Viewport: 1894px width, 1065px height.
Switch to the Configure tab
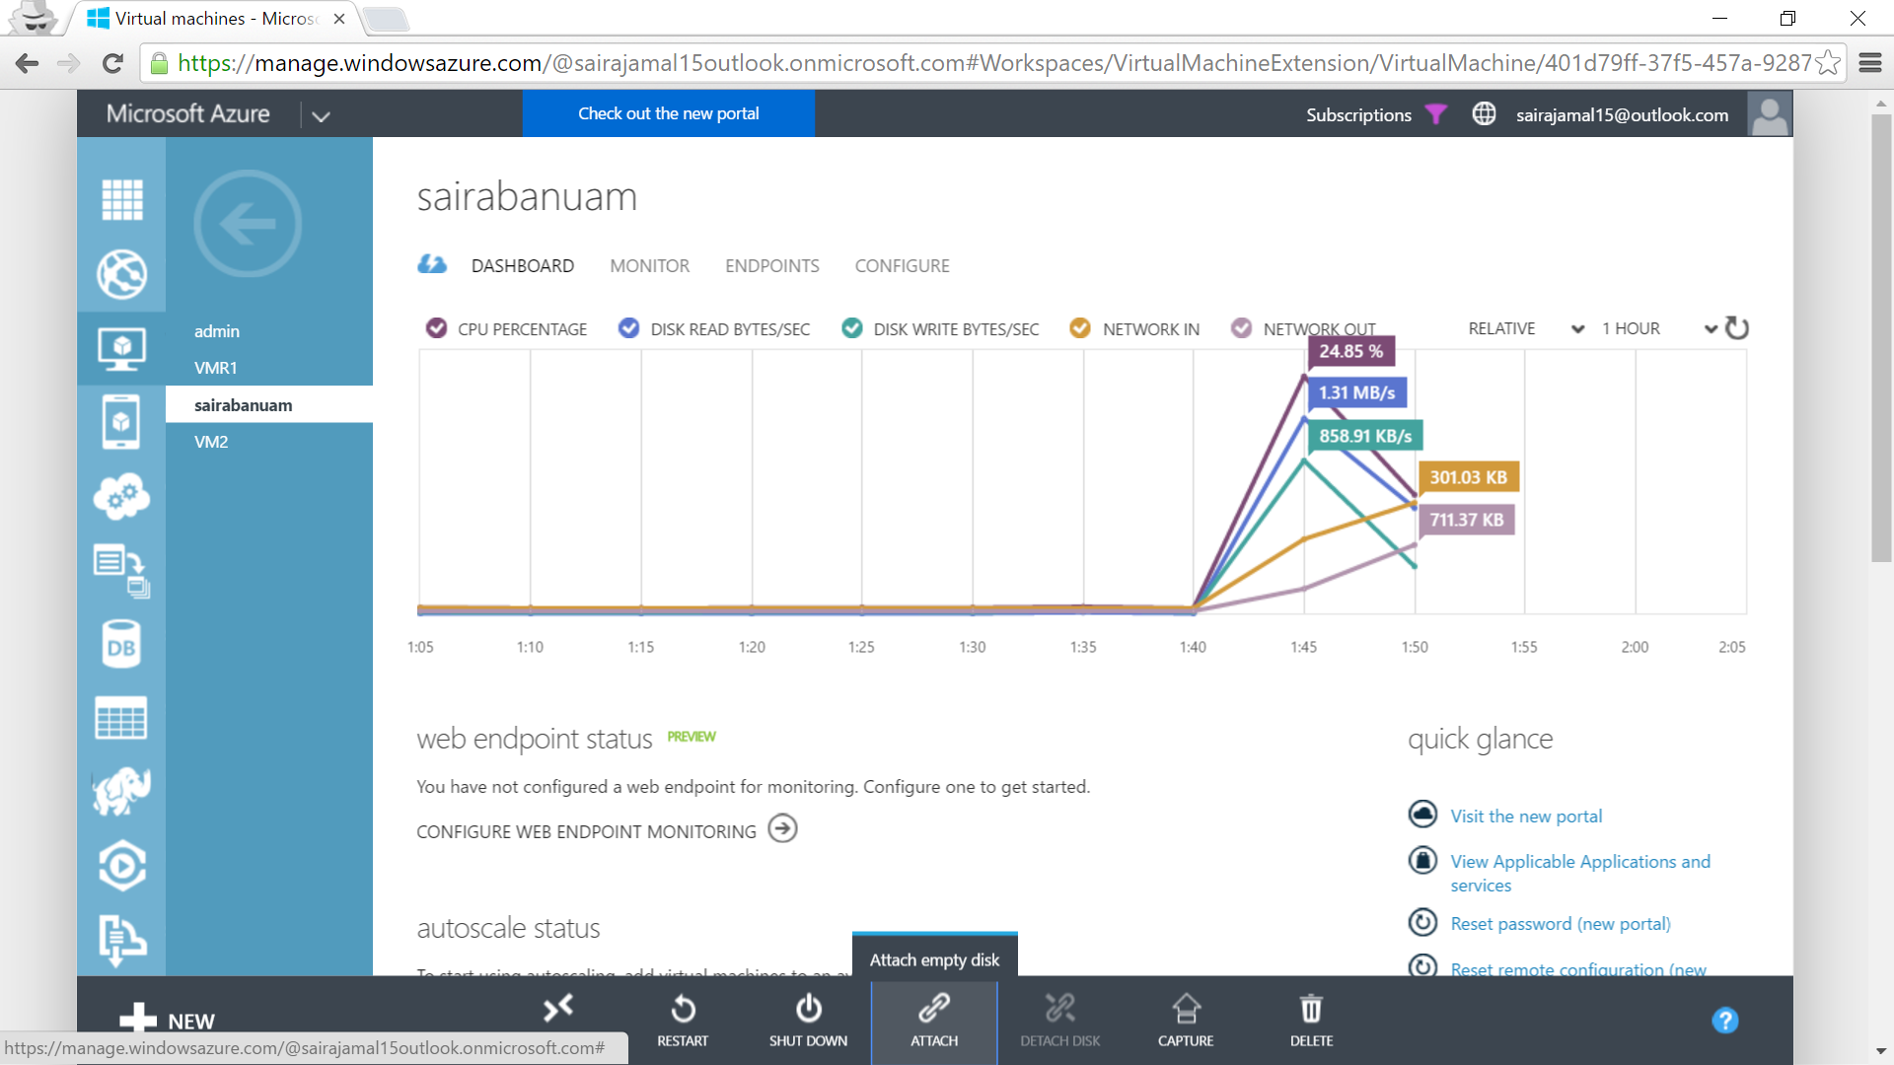click(902, 265)
